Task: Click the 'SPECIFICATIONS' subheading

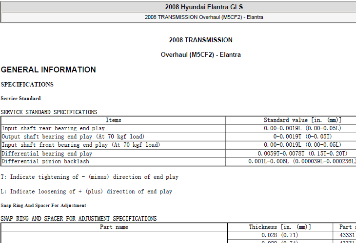Action: tap(27, 85)
